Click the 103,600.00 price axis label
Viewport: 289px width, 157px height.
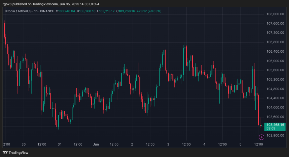tap(275, 117)
